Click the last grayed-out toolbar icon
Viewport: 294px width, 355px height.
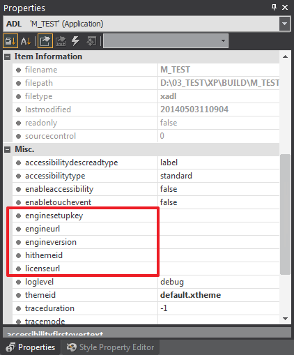91,41
